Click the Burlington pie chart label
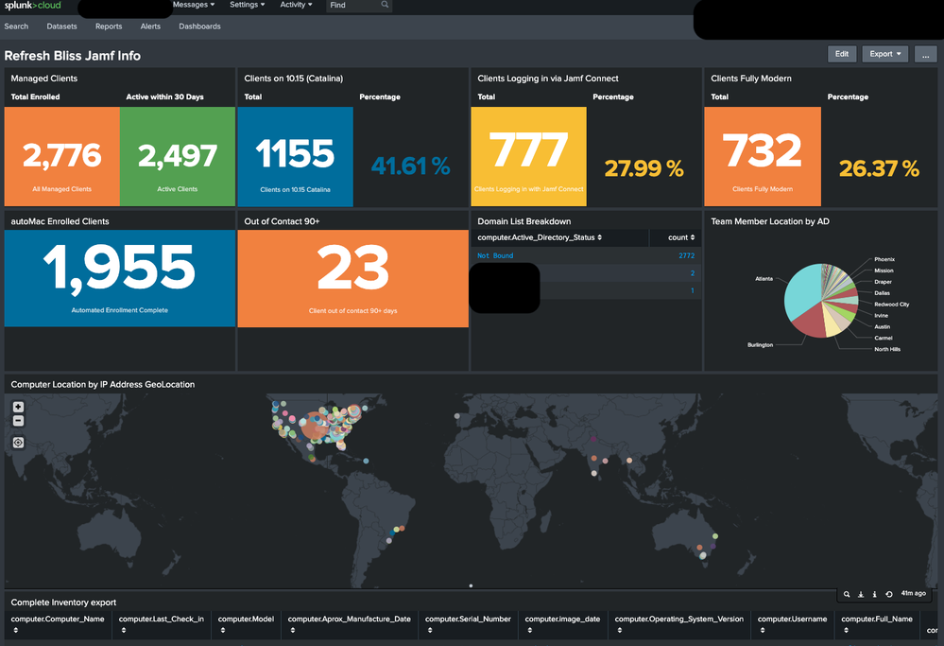Image resolution: width=944 pixels, height=646 pixels. pos(760,344)
